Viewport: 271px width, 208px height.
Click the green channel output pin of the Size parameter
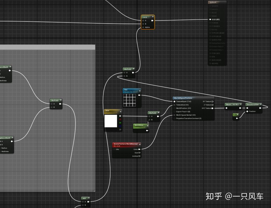coord(120,123)
